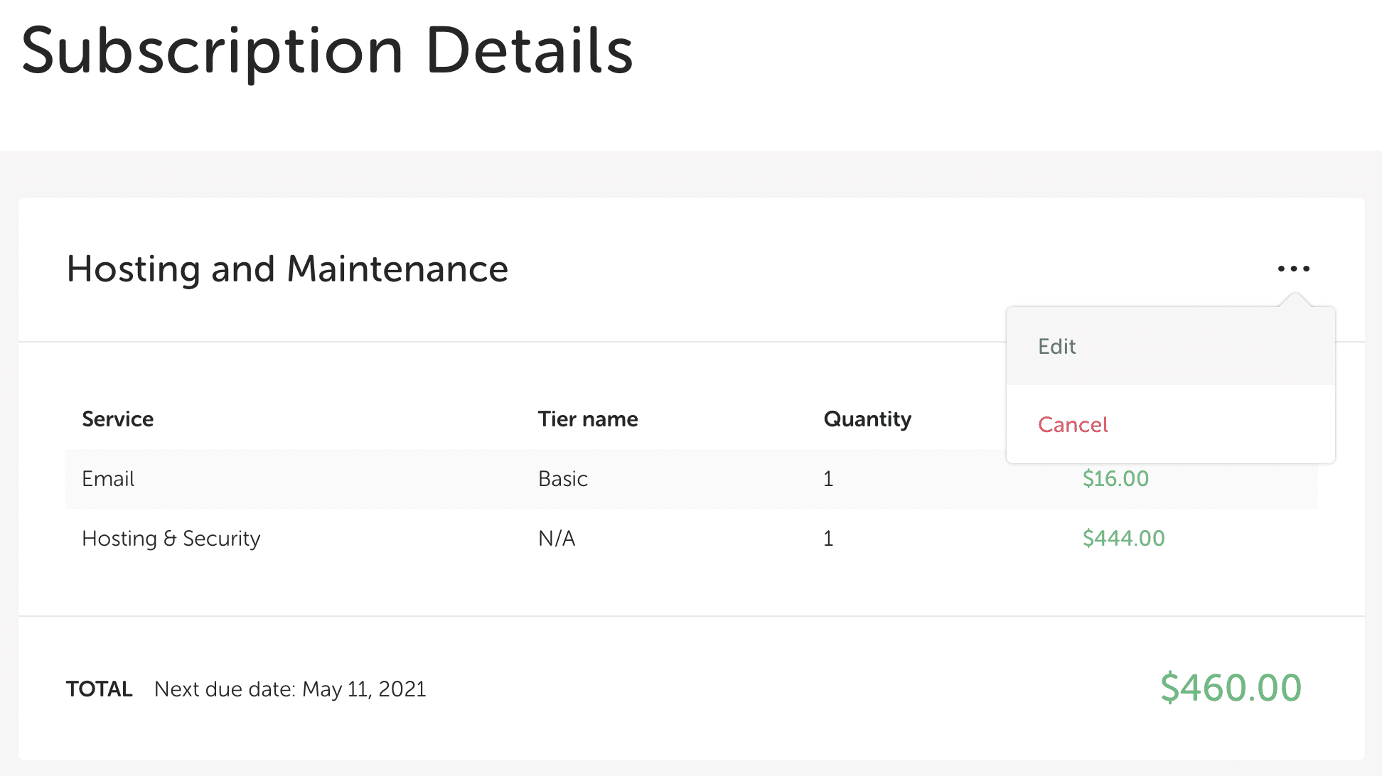Open the three-dot more options menu
This screenshot has height=776, width=1382.
1293,269
